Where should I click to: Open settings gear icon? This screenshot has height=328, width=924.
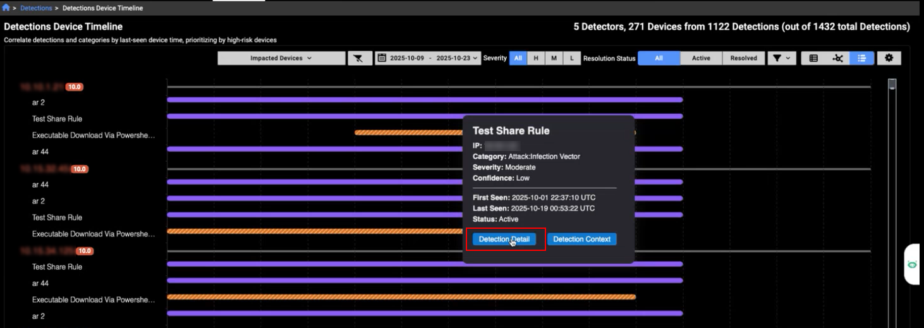[x=889, y=58]
